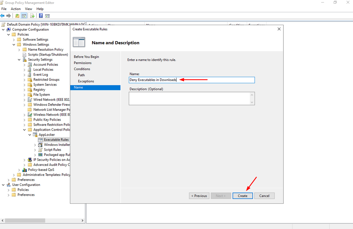
Task: Click the AppLocker node icon
Action: (35, 135)
